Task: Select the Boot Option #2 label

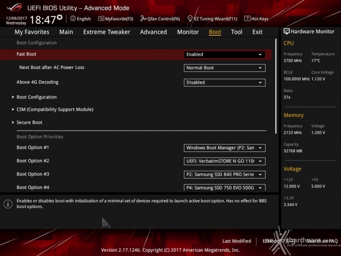Action: point(33,161)
